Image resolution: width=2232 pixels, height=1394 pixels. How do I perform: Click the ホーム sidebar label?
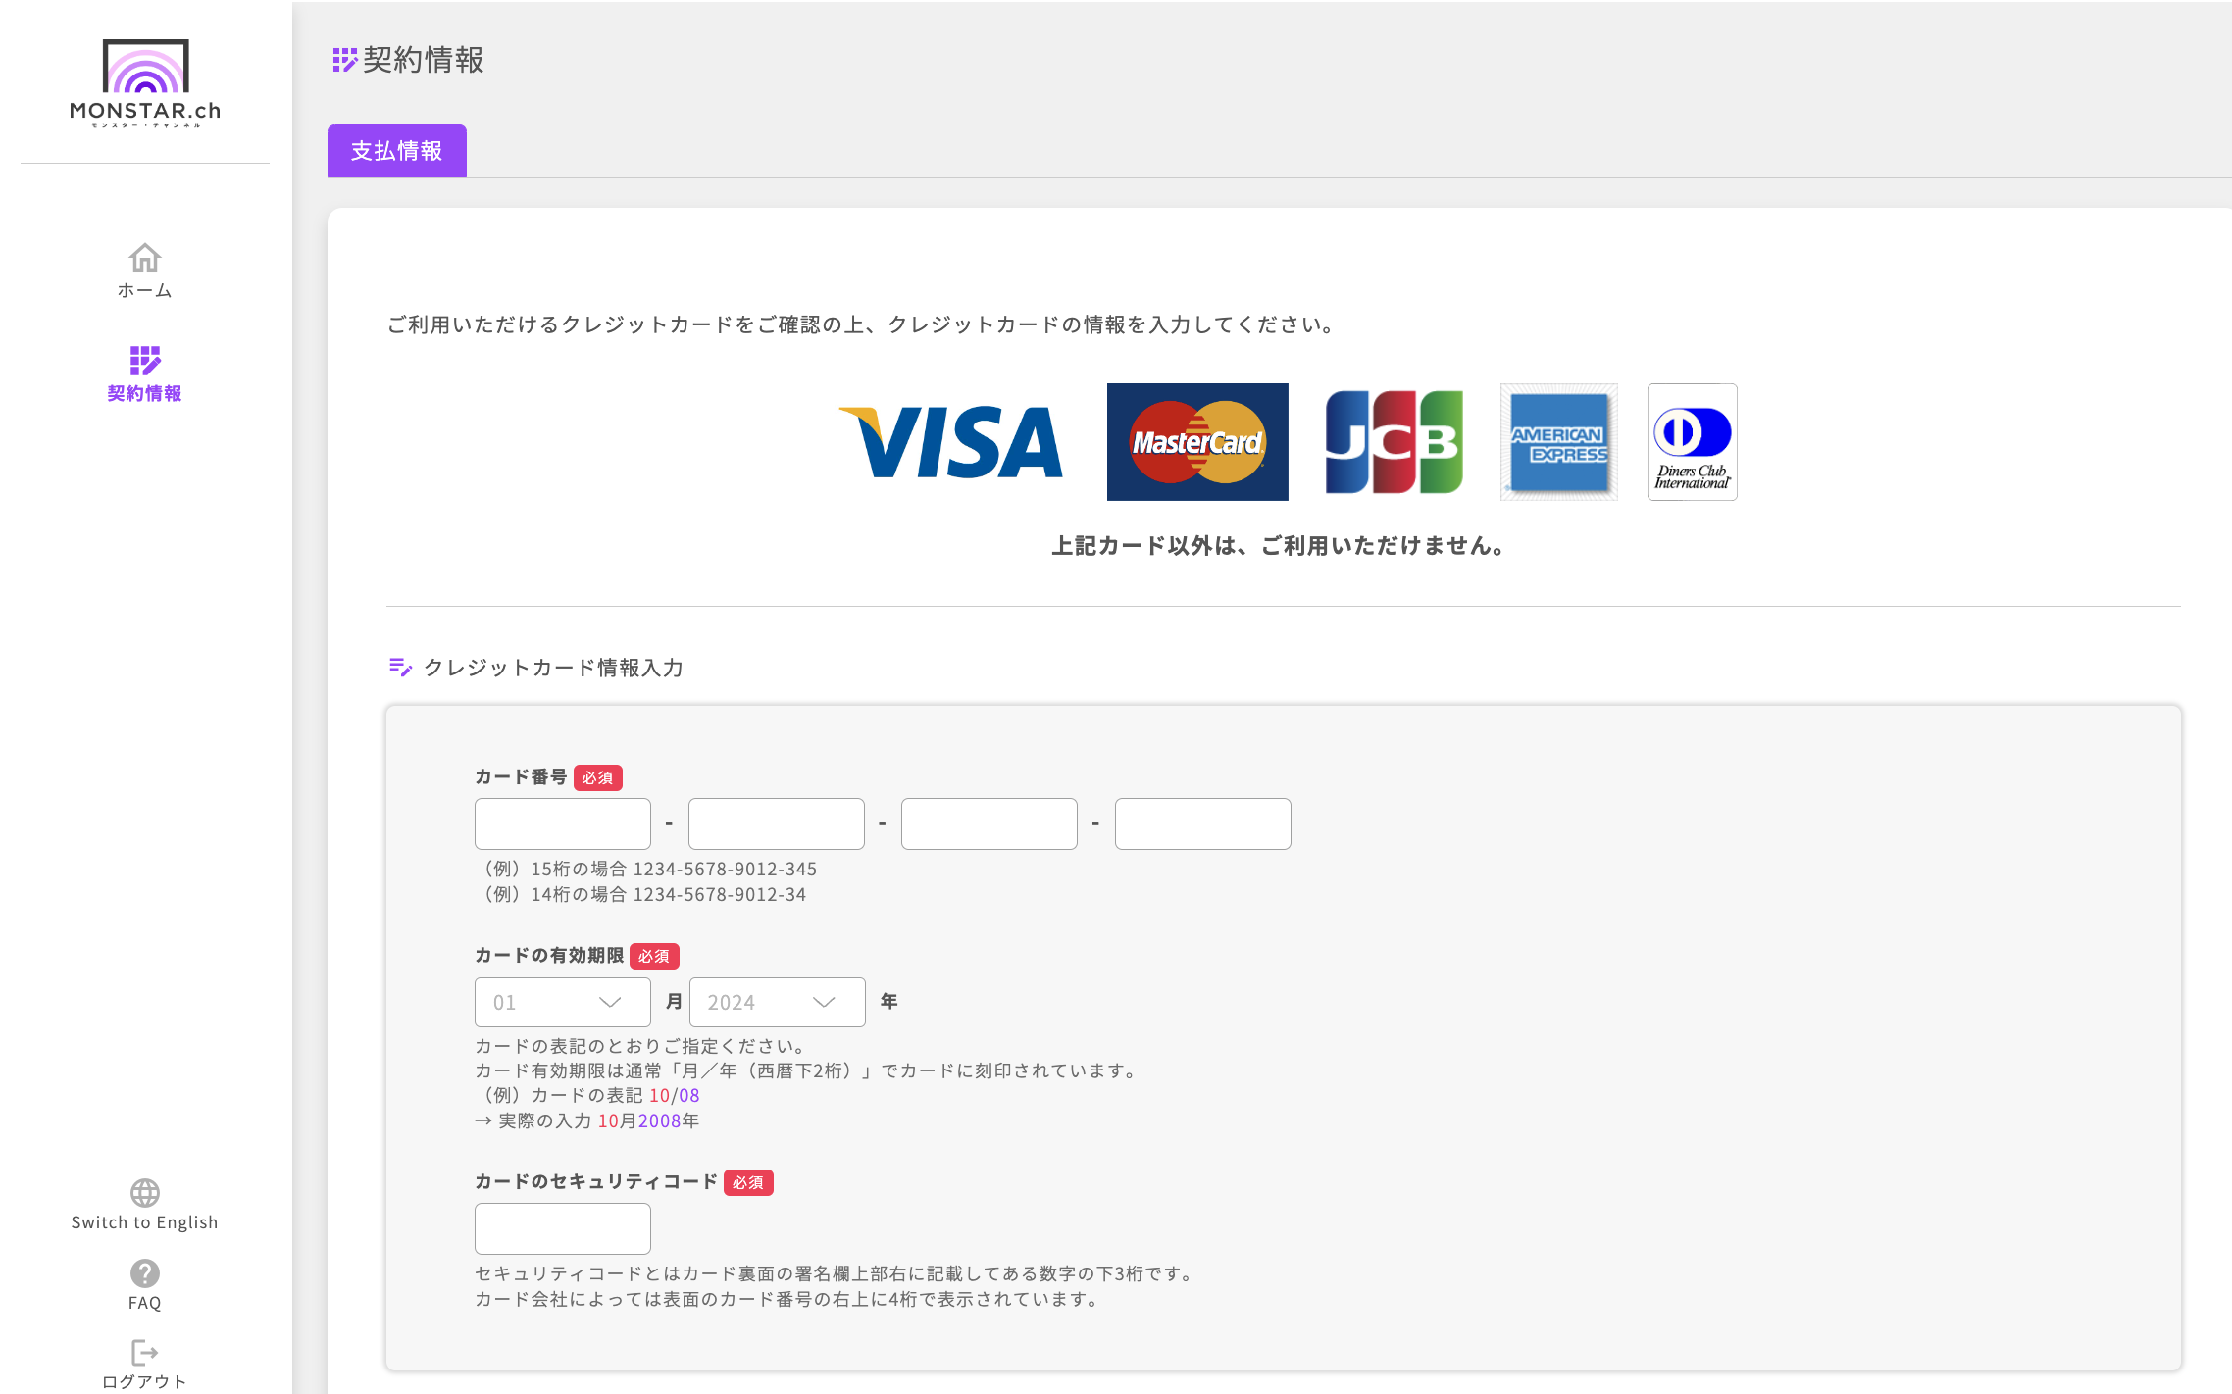145,291
